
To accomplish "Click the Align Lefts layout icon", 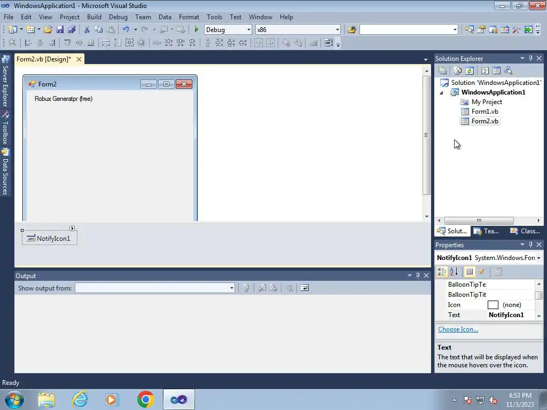I will (28, 43).
